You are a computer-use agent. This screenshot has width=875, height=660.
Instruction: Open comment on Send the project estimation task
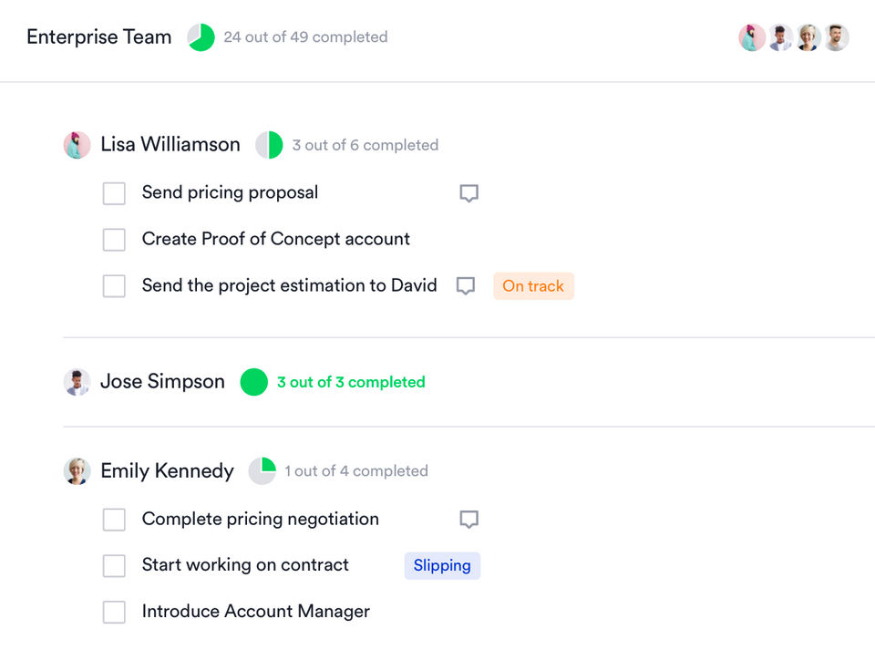465,286
